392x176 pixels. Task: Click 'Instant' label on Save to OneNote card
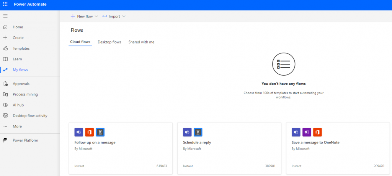[297, 166]
